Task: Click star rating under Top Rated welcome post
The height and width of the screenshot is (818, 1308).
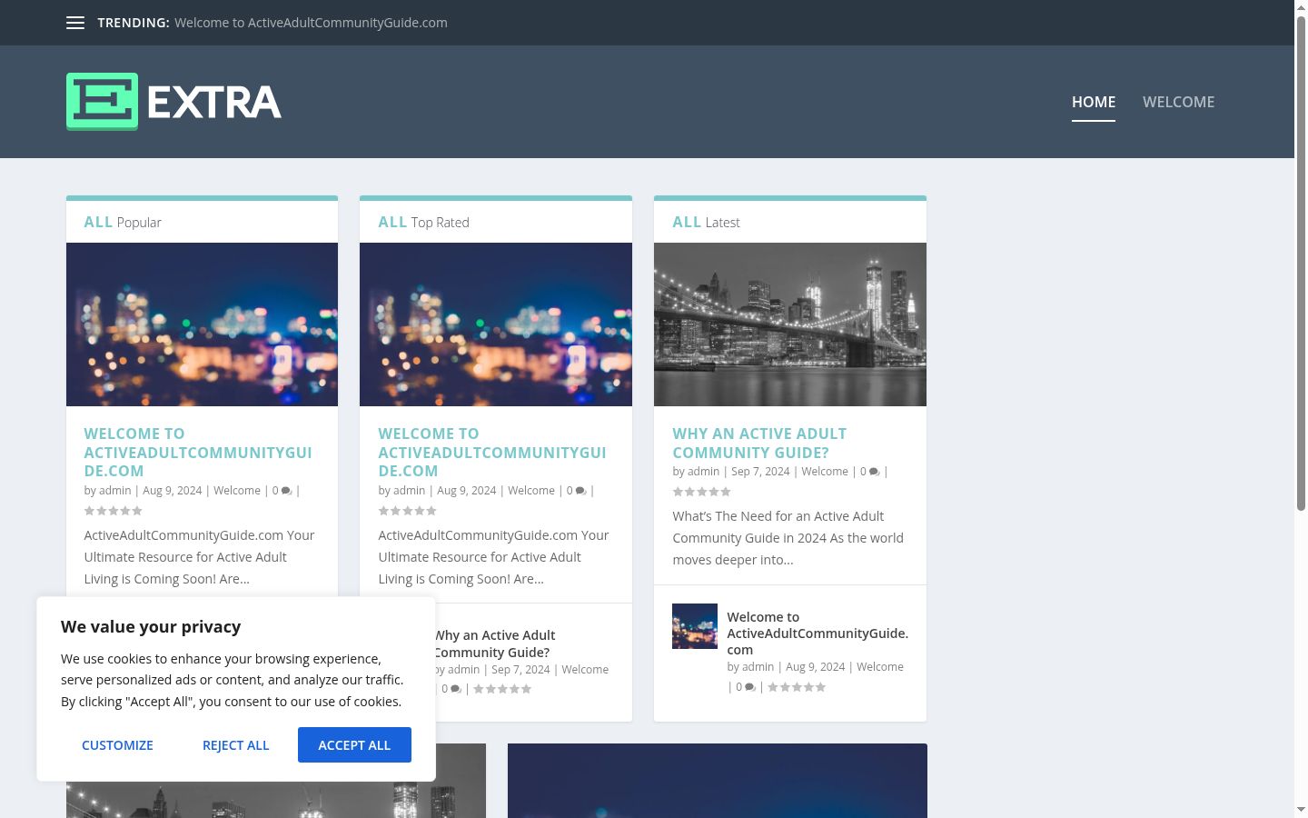Action: click(408, 511)
